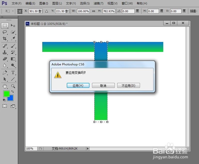Screen dimensions: 199x164
Task: Open the 帮助(H) menu
Action: (142, 3)
